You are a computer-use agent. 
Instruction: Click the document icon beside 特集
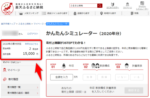[132, 13]
